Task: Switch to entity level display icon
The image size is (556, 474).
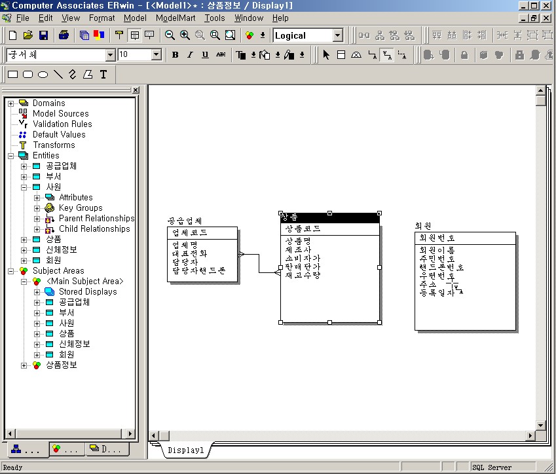Action: [119, 35]
